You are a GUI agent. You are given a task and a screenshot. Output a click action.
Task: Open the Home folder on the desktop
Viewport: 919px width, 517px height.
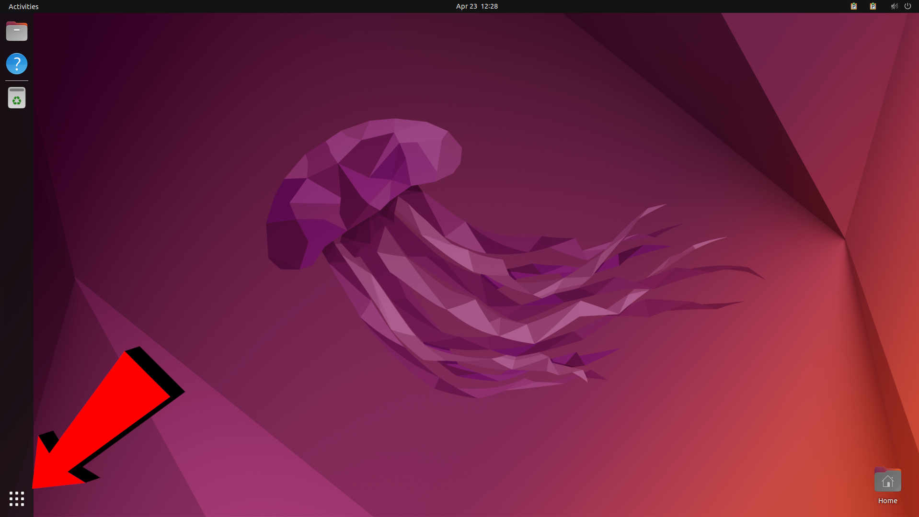[x=887, y=480]
